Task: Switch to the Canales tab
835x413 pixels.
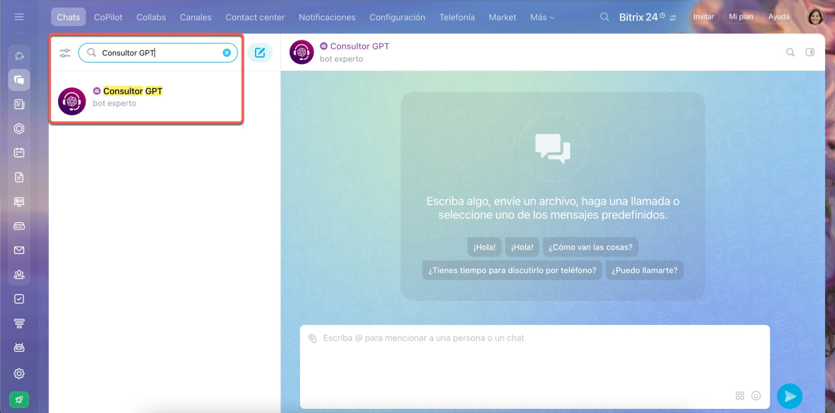Action: click(196, 17)
